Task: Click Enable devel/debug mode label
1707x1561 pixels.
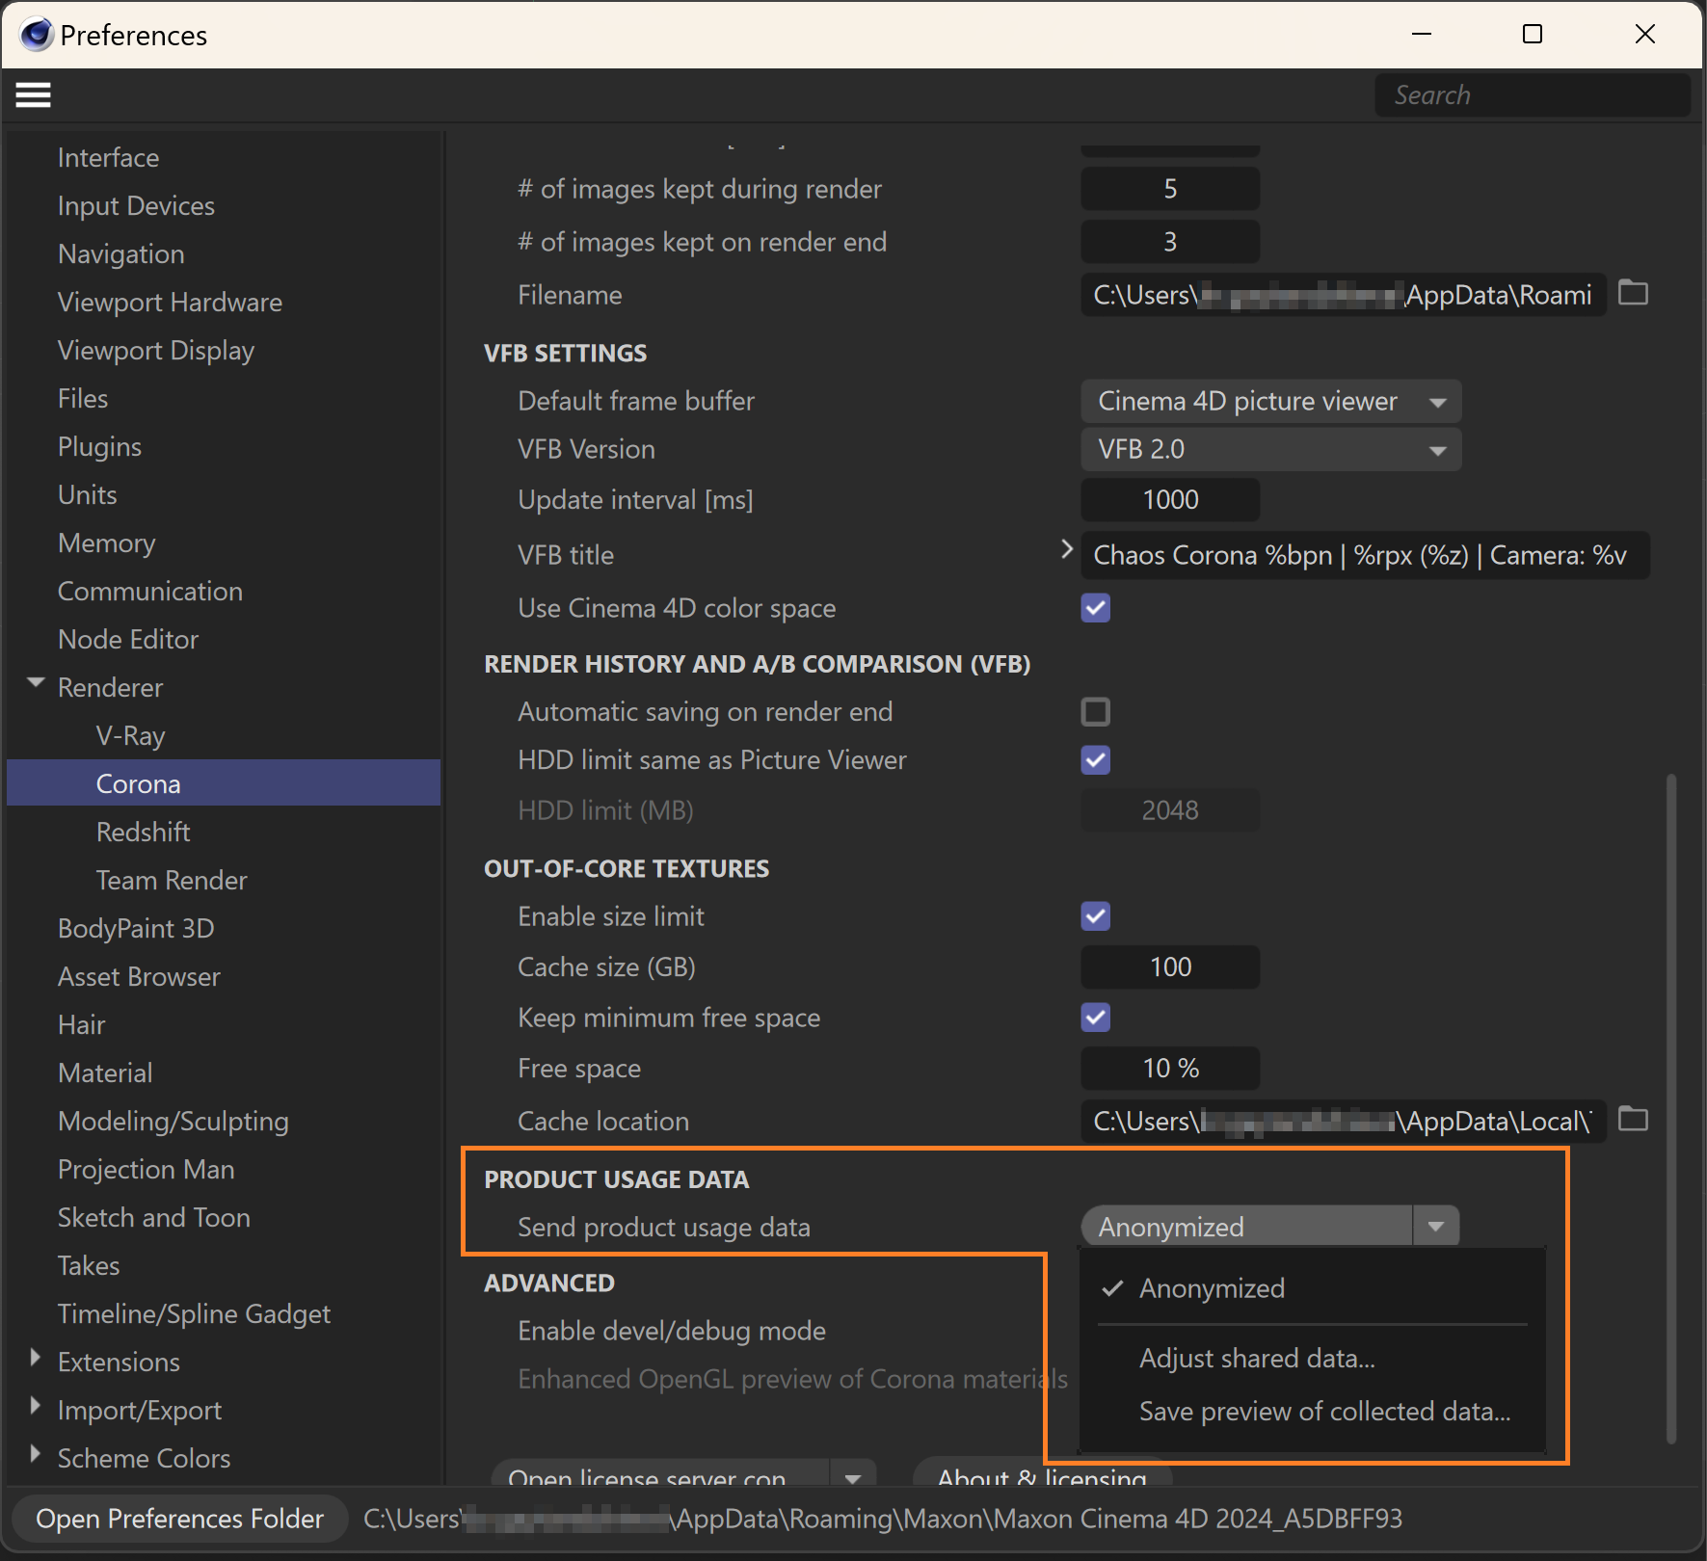Action: pyautogui.click(x=672, y=1331)
